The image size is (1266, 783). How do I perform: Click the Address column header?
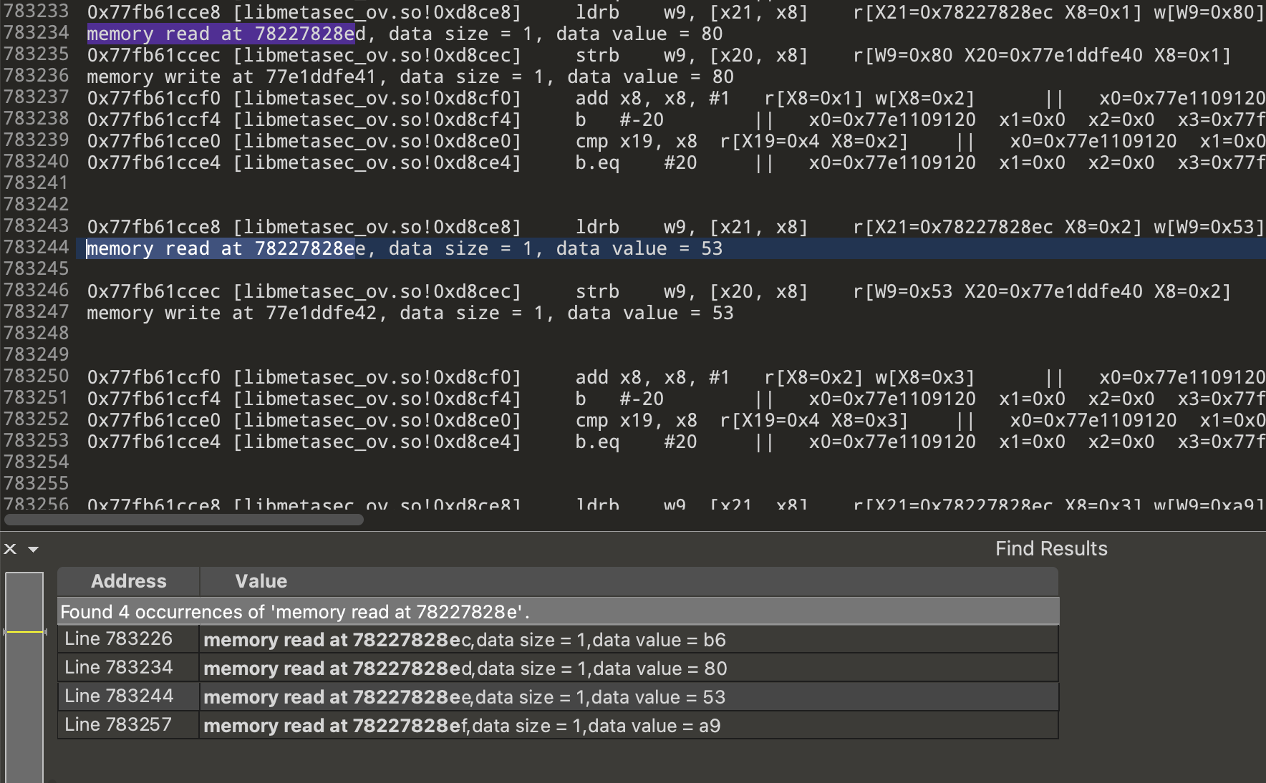pos(128,581)
